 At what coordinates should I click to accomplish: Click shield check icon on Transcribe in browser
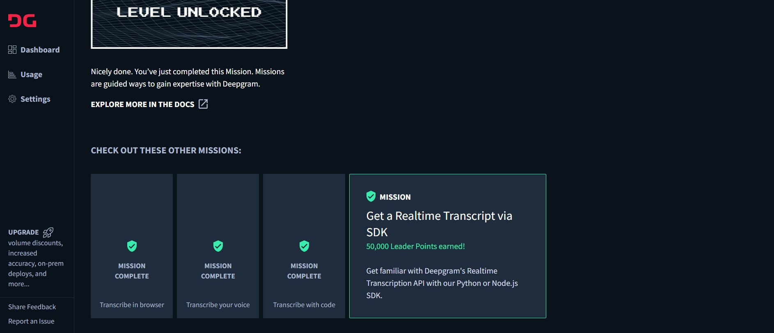coord(132,246)
